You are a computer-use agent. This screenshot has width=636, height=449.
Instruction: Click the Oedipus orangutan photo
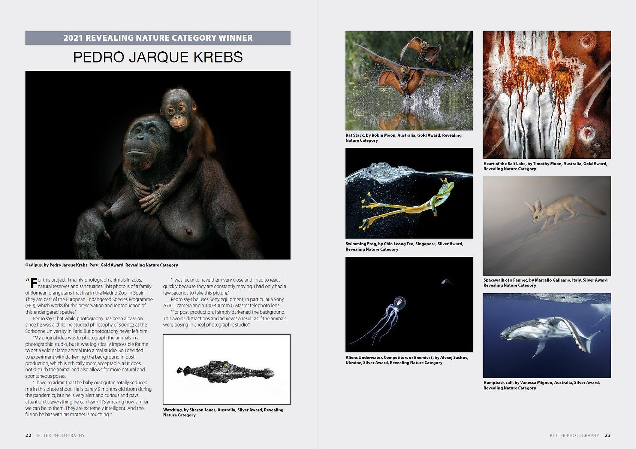(x=158, y=165)
